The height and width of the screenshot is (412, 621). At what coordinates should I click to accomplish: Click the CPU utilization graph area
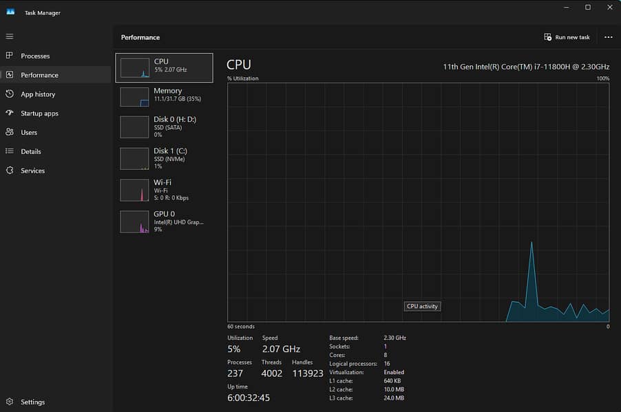(x=418, y=202)
